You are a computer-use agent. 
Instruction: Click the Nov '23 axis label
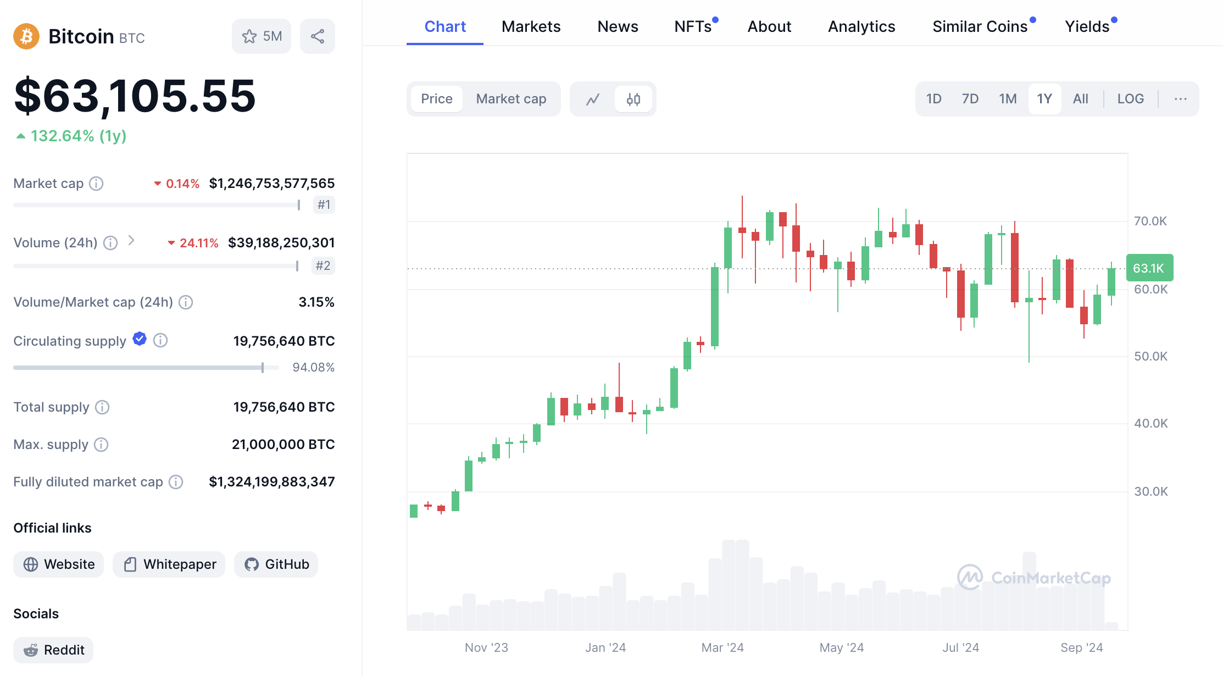click(x=486, y=647)
